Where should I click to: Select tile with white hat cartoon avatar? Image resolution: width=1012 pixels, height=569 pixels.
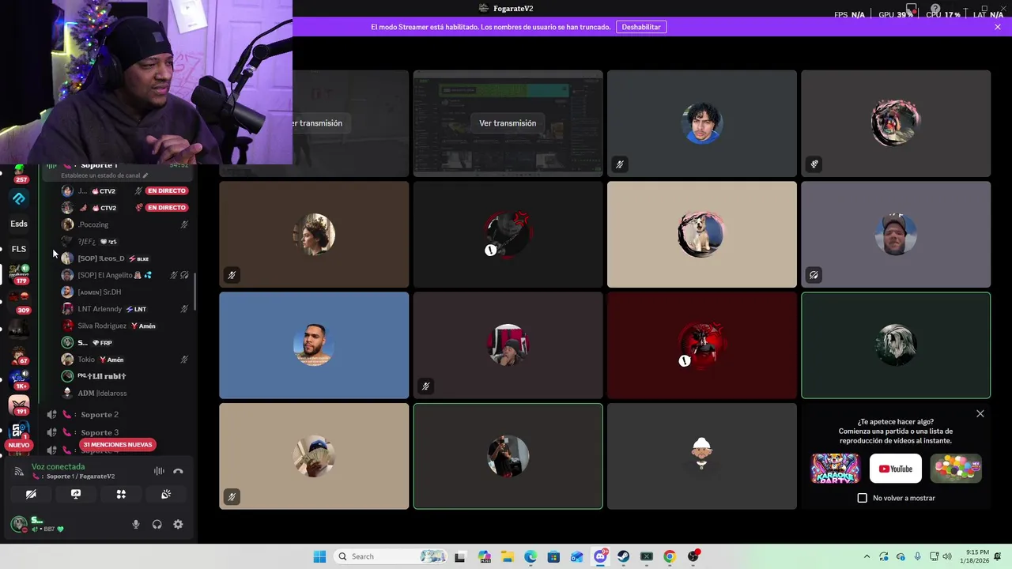(x=702, y=456)
